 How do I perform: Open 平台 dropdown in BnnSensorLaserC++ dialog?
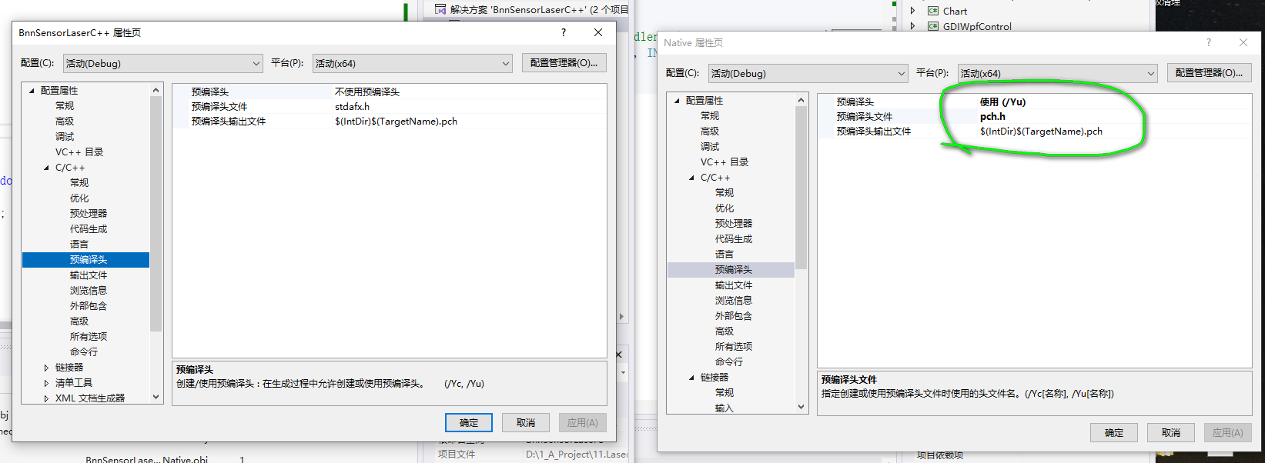[413, 64]
